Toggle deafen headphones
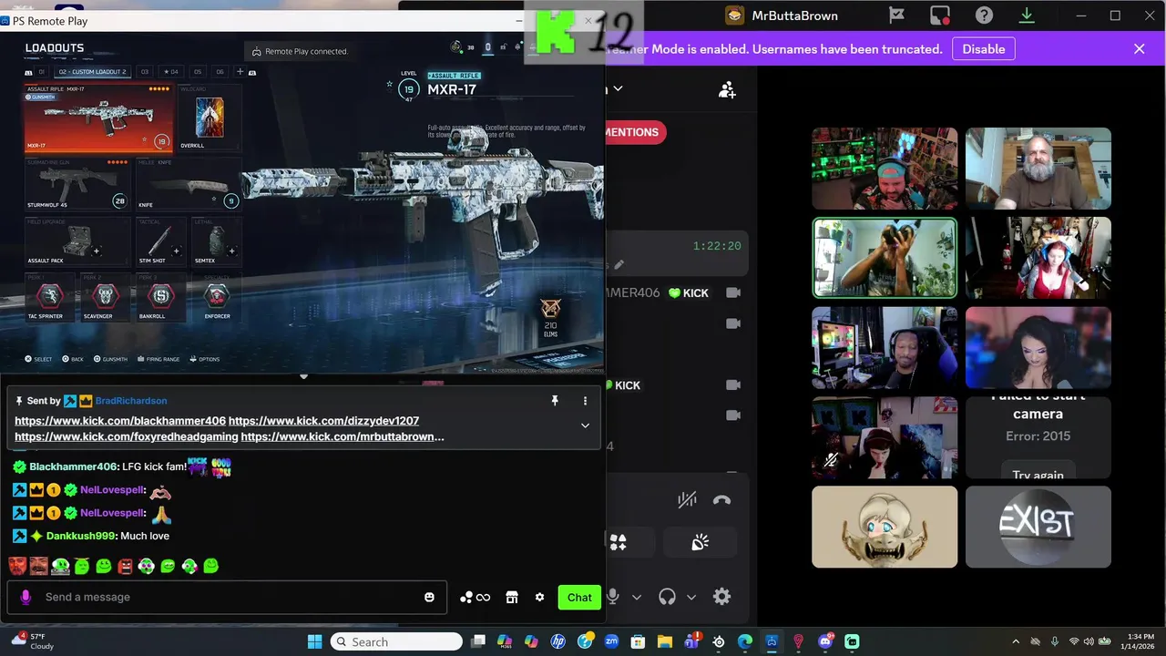1166x656 pixels. coord(667,597)
